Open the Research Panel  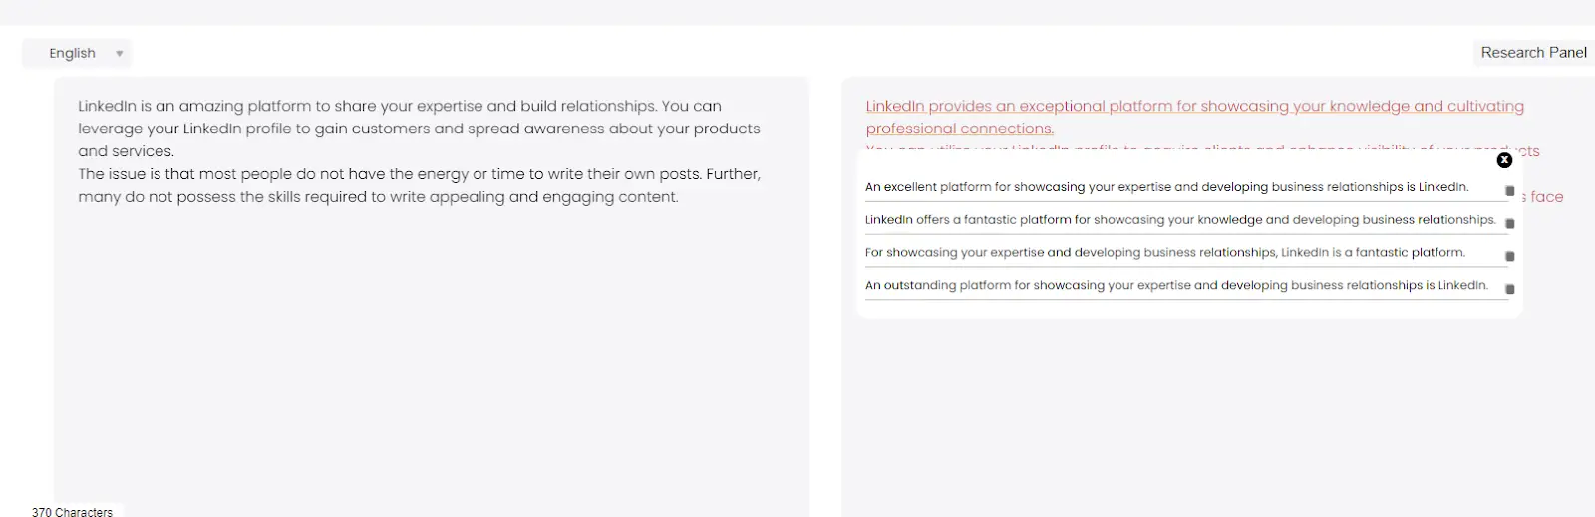point(1533,53)
